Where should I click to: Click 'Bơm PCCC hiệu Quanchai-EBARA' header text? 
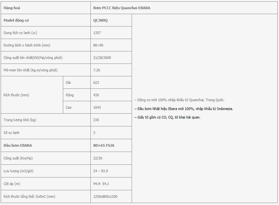click(x=121, y=8)
